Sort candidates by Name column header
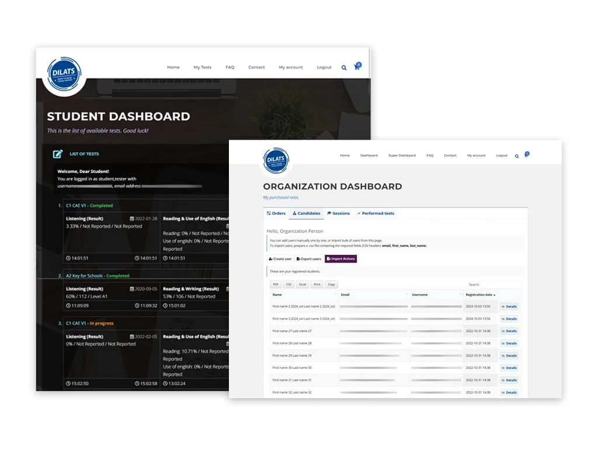Image resolution: width=598 pixels, height=449 pixels. click(x=303, y=295)
